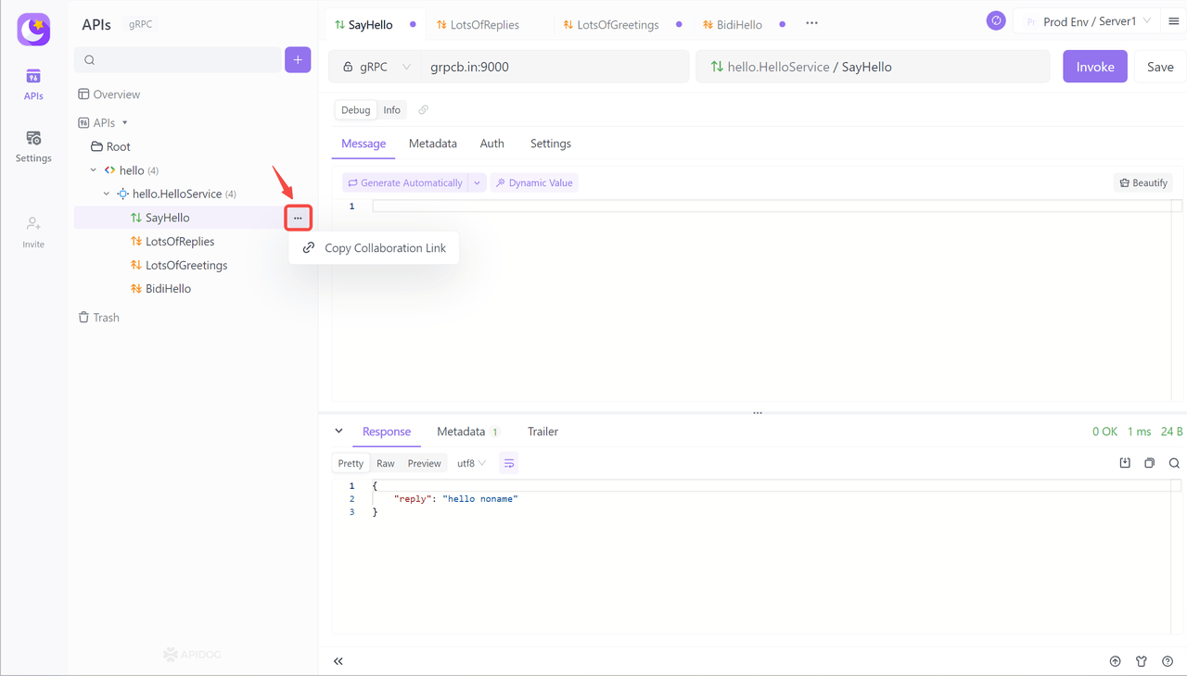Click the link icon next to the Info tab
The image size is (1187, 676).
tap(423, 109)
